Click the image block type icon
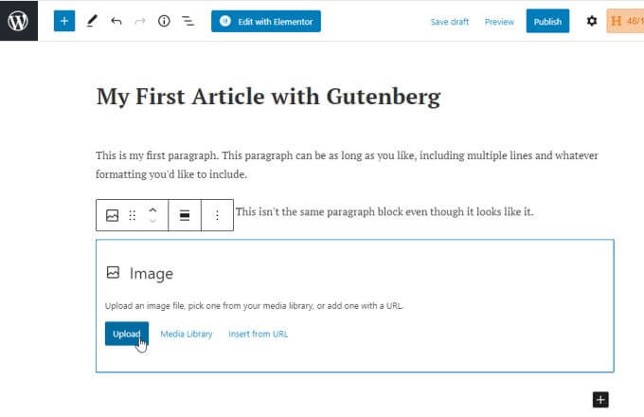This screenshot has height=417, width=644. coord(112,215)
